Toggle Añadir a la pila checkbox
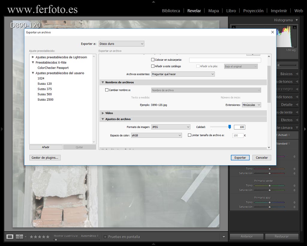The image size is (307, 246). pyautogui.click(x=198, y=66)
